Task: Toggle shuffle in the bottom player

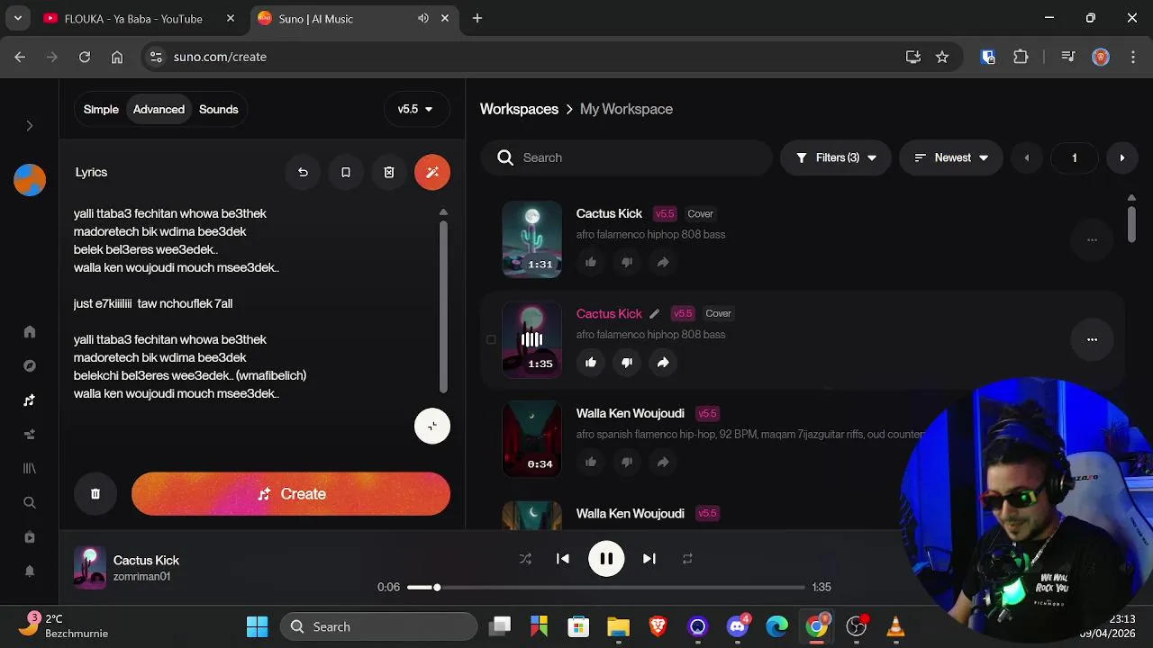Action: [525, 559]
